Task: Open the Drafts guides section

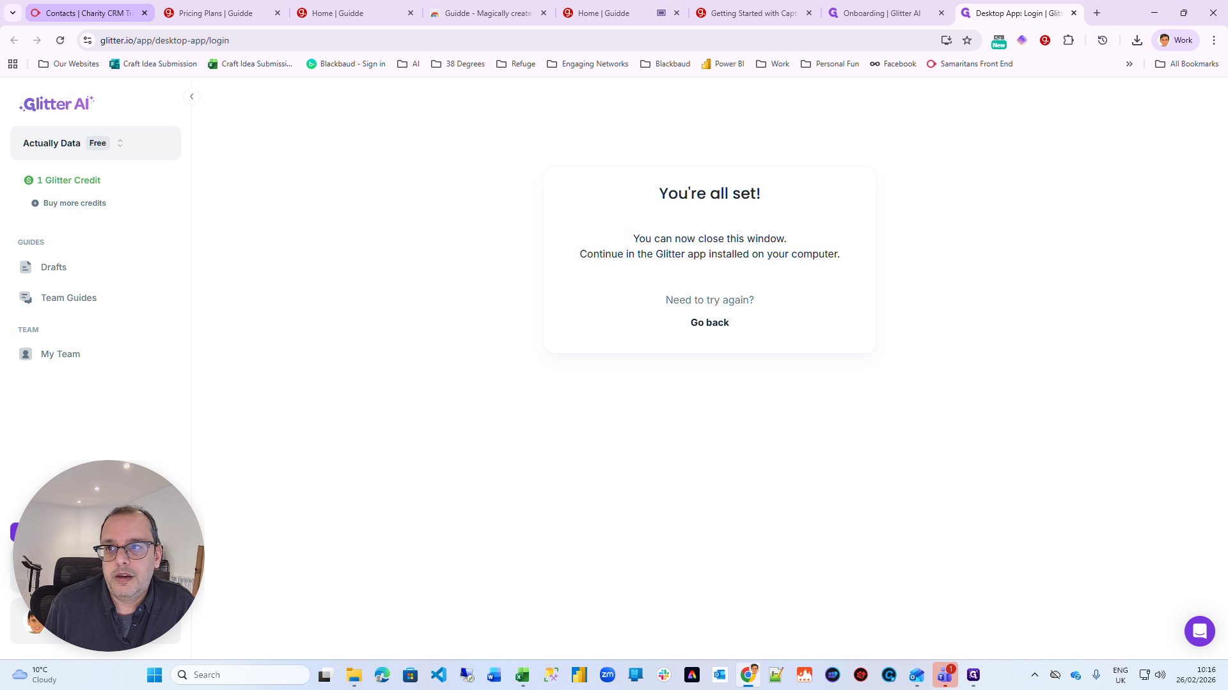Action: coord(53,267)
